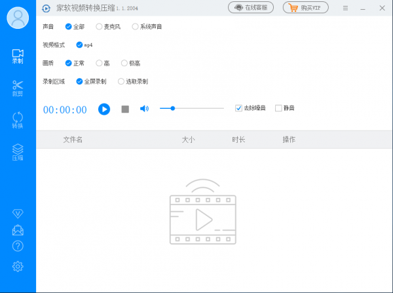Open the help question mark icon
Image resolution: width=393 pixels, height=293 pixels.
[18, 246]
